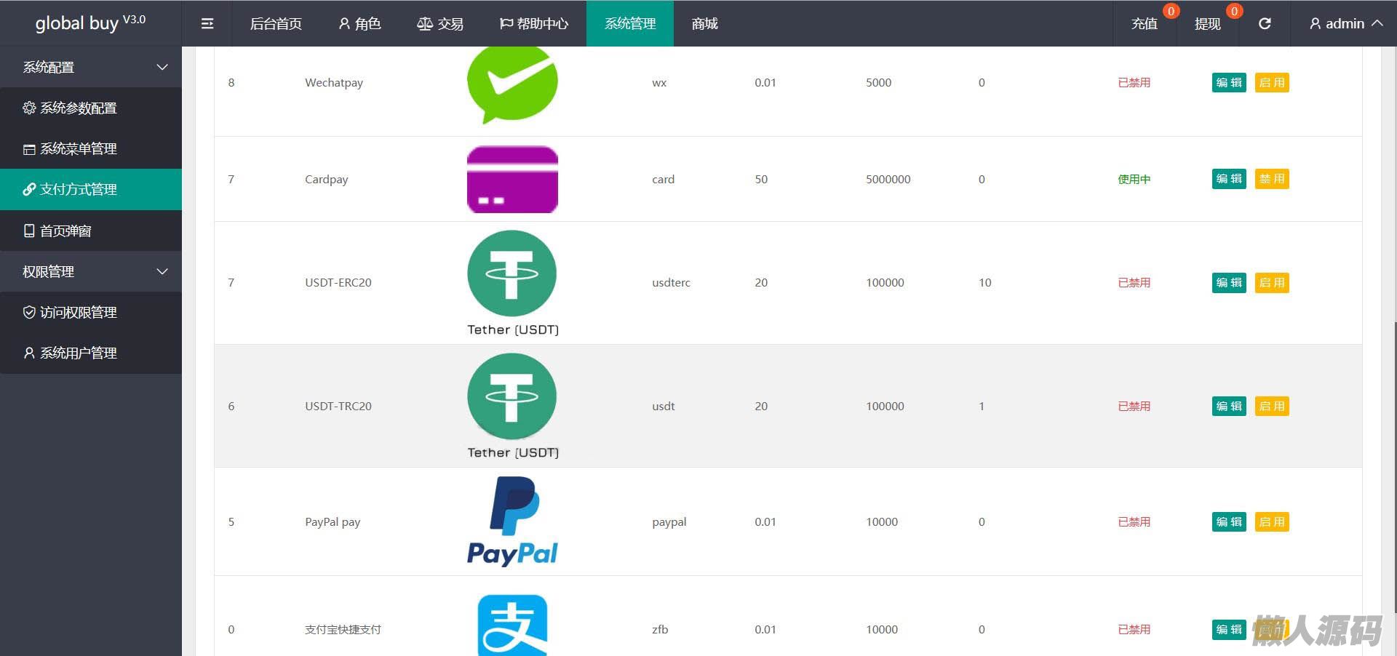Image resolution: width=1397 pixels, height=656 pixels.
Task: Edit the USDT-ERC20 payment method
Action: tap(1229, 283)
